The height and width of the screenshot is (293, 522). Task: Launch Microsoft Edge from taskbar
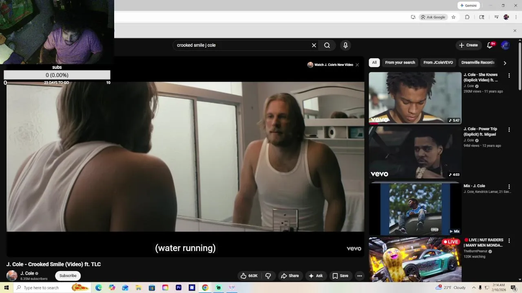click(x=98, y=288)
